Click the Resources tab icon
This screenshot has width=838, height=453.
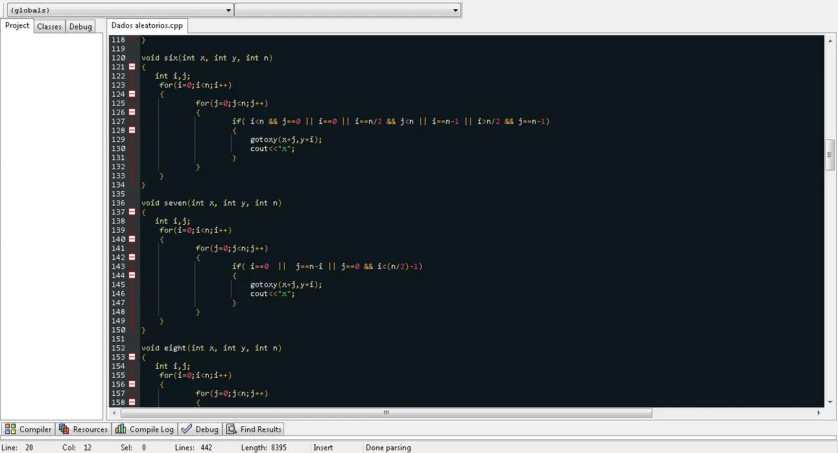[x=64, y=429]
